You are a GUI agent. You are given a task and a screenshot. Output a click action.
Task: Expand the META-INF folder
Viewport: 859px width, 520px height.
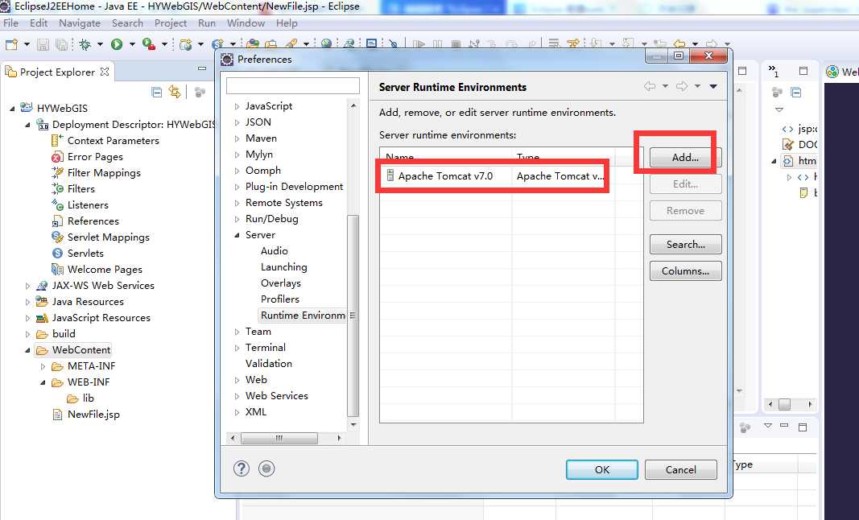click(x=43, y=366)
